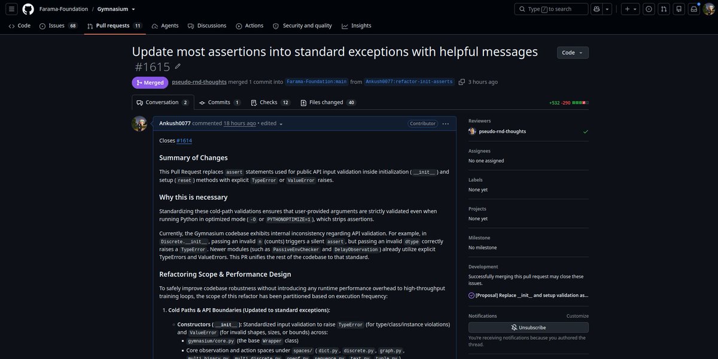The width and height of the screenshot is (718, 359).
Task: Open GitHub Copilot chat icon
Action: tap(596, 9)
